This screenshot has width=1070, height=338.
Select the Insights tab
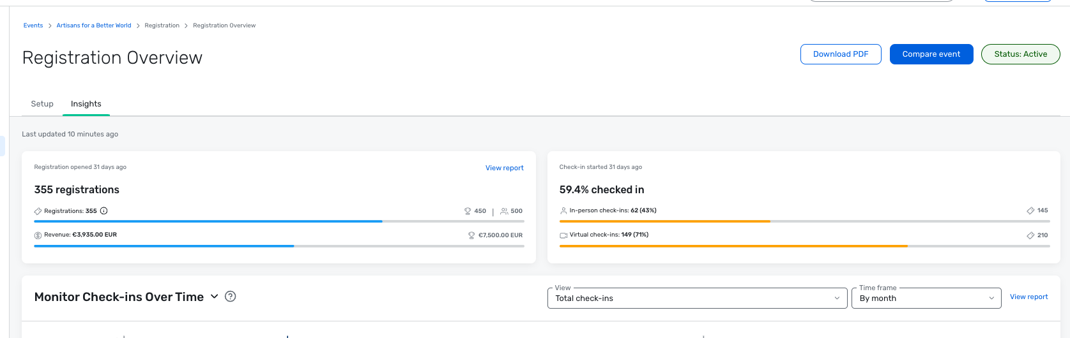pos(86,104)
